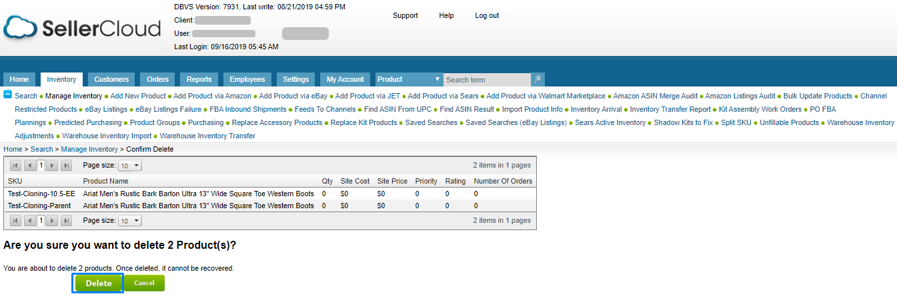Switch to the Orders tab
The width and height of the screenshot is (897, 296).
tap(158, 79)
